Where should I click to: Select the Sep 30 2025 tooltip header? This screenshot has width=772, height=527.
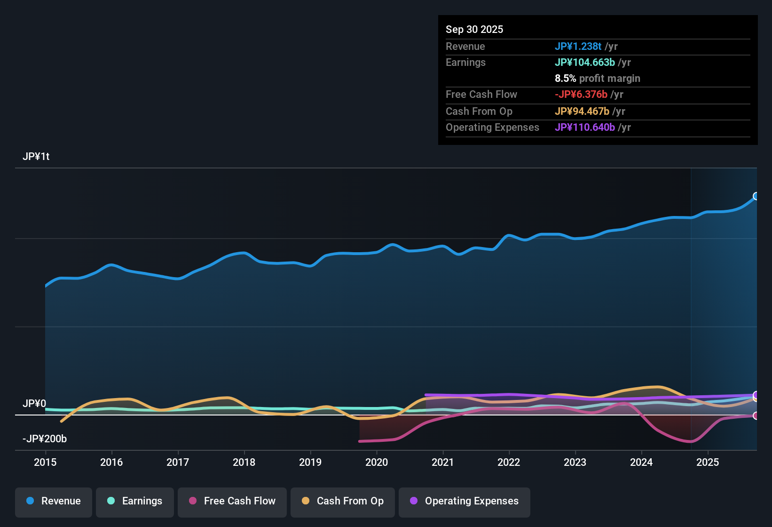pyautogui.click(x=474, y=29)
